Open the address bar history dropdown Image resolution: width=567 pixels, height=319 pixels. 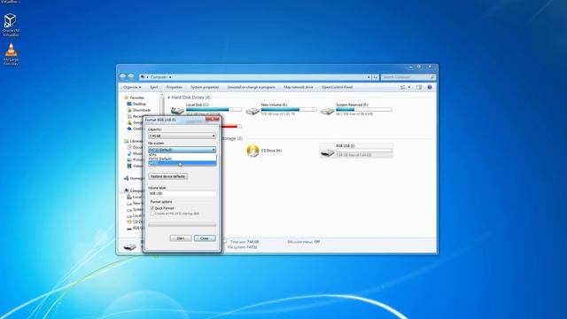[369, 77]
